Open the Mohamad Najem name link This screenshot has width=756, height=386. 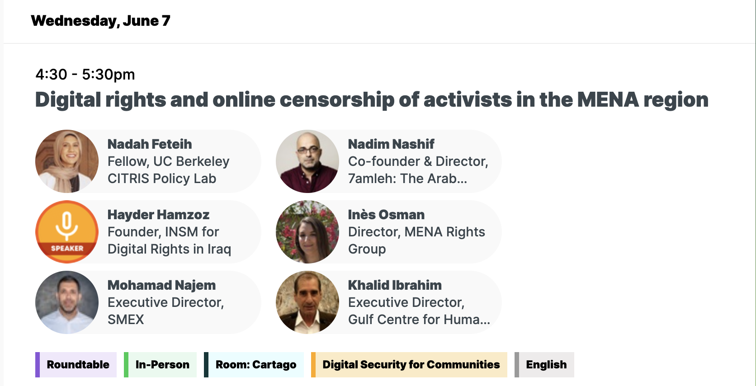(x=161, y=285)
